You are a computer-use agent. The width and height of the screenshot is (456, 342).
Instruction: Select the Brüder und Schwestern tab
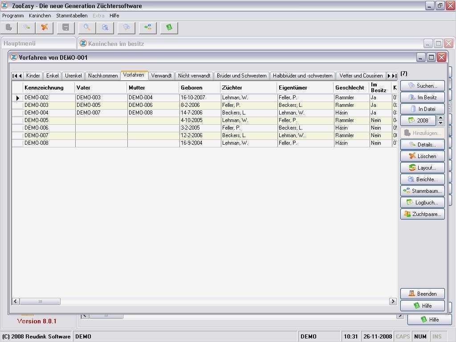point(241,76)
